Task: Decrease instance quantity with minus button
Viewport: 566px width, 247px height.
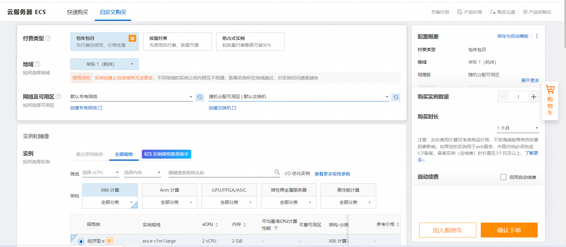Action: [503, 97]
